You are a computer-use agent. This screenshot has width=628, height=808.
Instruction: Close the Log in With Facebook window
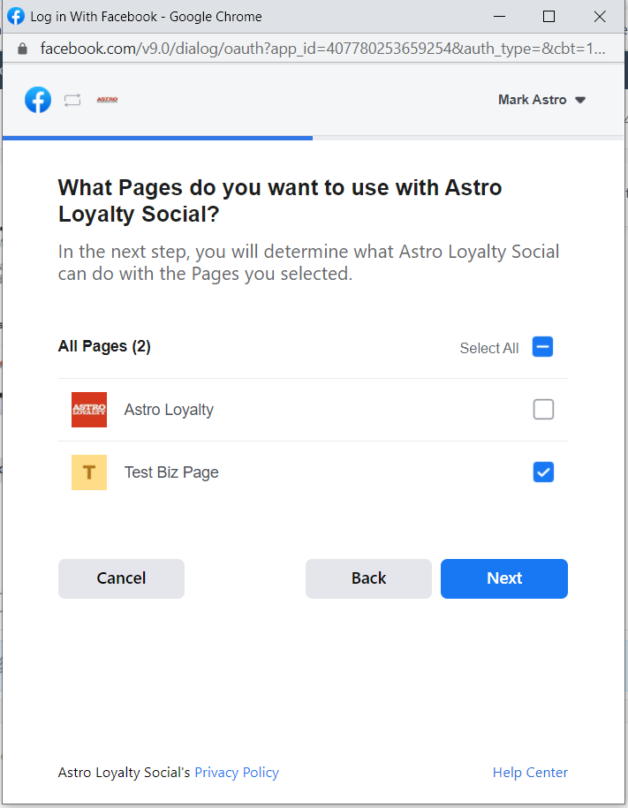[600, 17]
